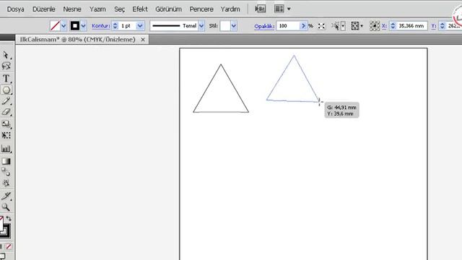Adjust the X position stepper arrows
Image resolution: width=462 pixels, height=260 pixels.
point(393,26)
